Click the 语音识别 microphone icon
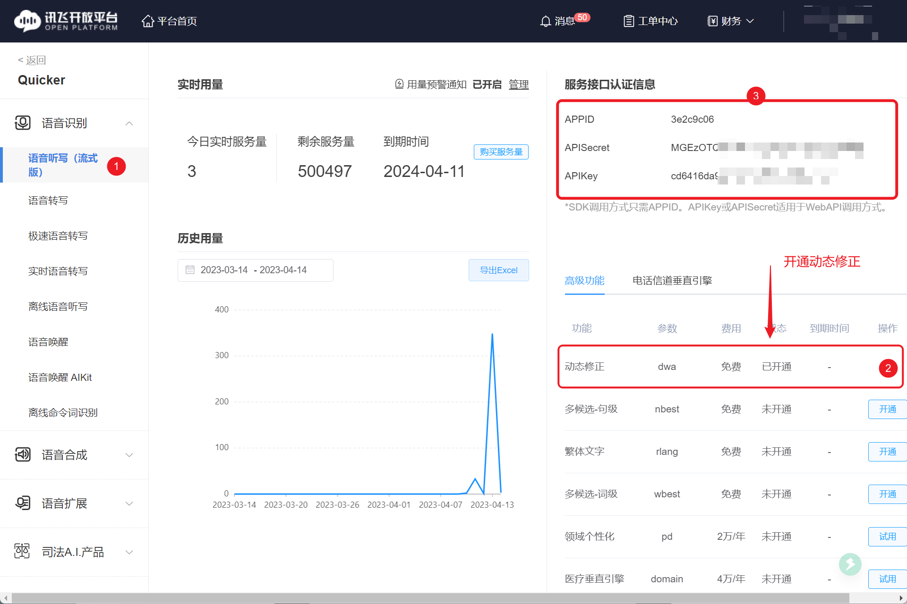The height and width of the screenshot is (604, 907). pos(23,123)
